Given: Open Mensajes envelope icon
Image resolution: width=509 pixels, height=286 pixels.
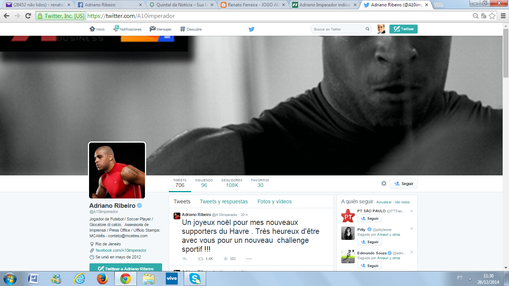Looking at the screenshot, I should coord(153,29).
